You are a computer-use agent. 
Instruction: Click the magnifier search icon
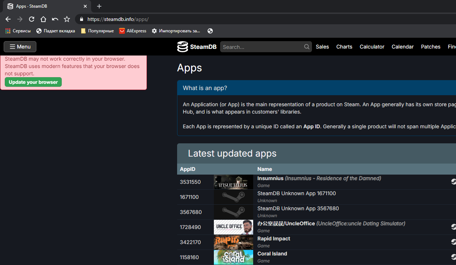pyautogui.click(x=307, y=47)
